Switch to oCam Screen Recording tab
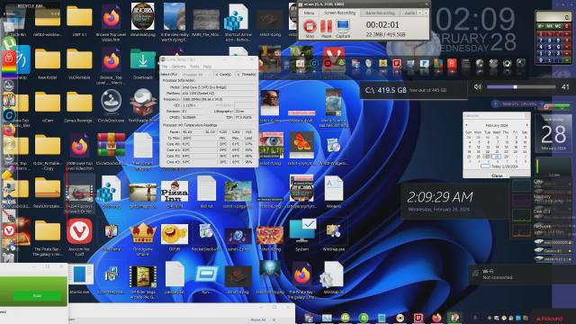The width and height of the screenshot is (576, 324). click(339, 13)
